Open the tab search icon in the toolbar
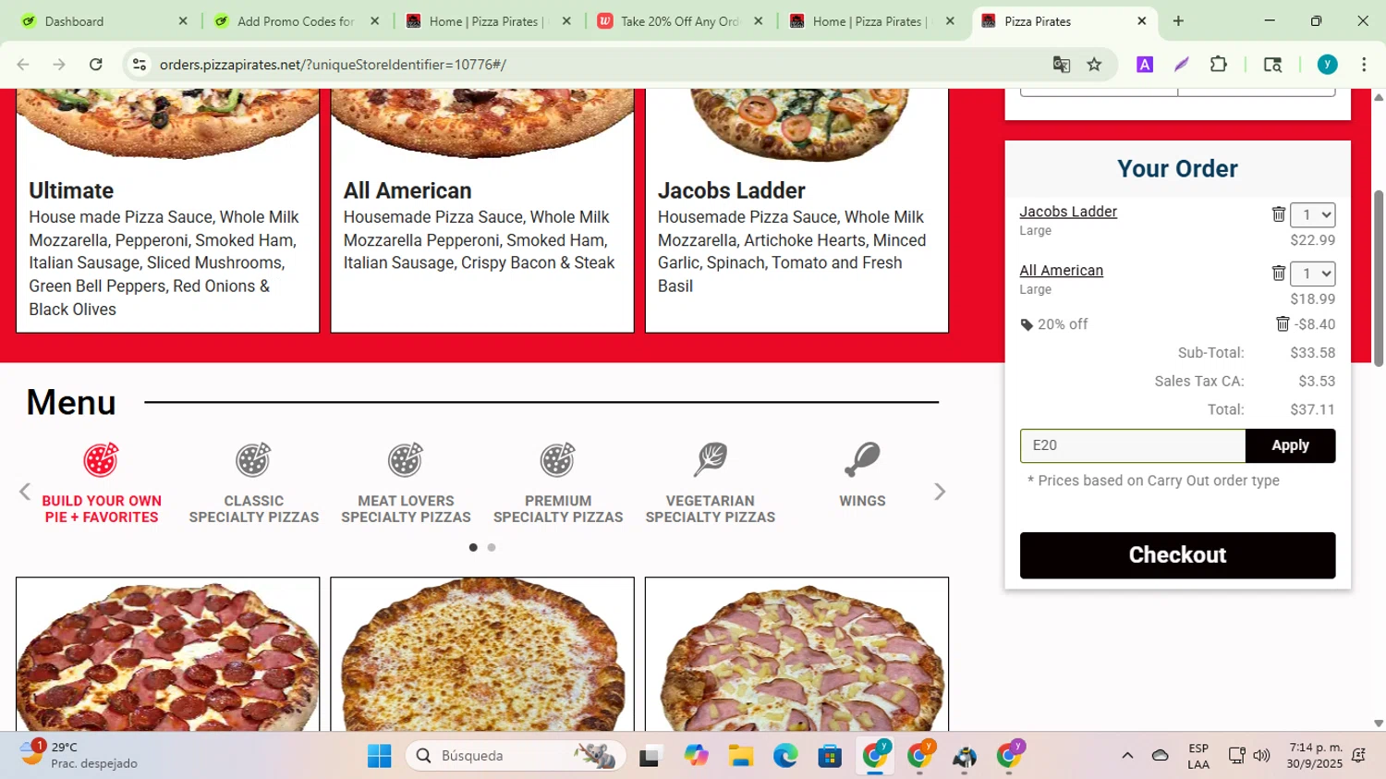Screen dimensions: 1386x779 [1272, 65]
